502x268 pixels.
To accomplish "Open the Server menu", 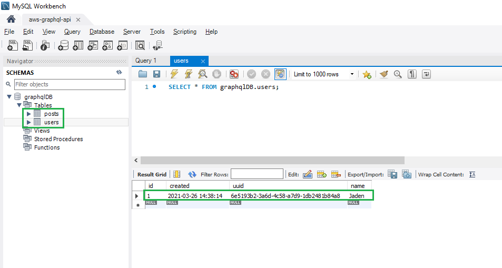I will click(x=132, y=32).
